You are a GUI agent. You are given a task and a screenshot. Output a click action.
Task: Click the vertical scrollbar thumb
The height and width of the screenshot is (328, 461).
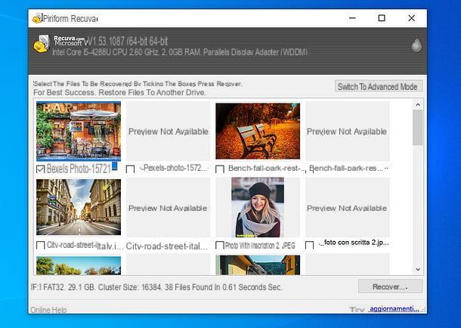click(418, 128)
